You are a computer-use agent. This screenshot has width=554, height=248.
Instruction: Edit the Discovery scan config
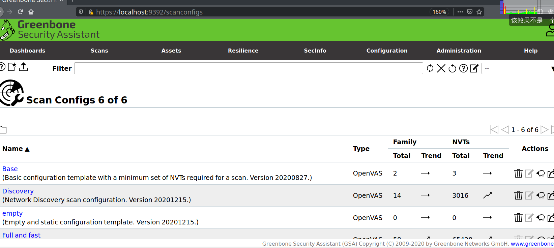529,195
